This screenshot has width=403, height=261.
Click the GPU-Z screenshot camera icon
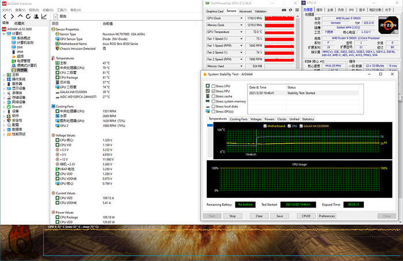pyautogui.click(x=284, y=10)
